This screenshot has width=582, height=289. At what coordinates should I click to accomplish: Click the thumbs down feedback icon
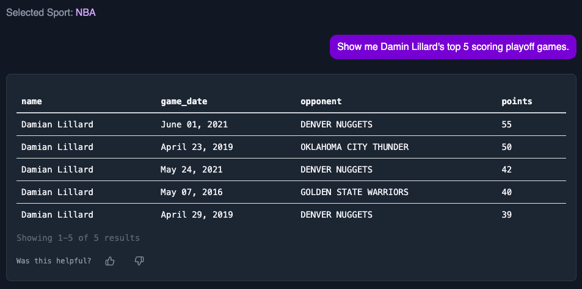coord(139,261)
